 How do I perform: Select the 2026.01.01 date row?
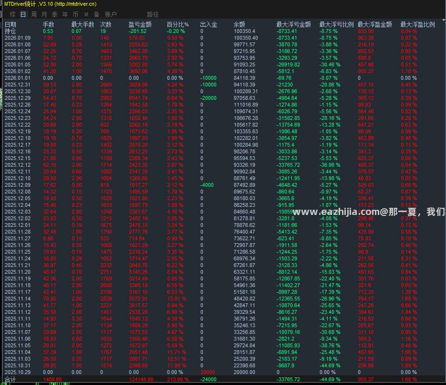(18, 78)
